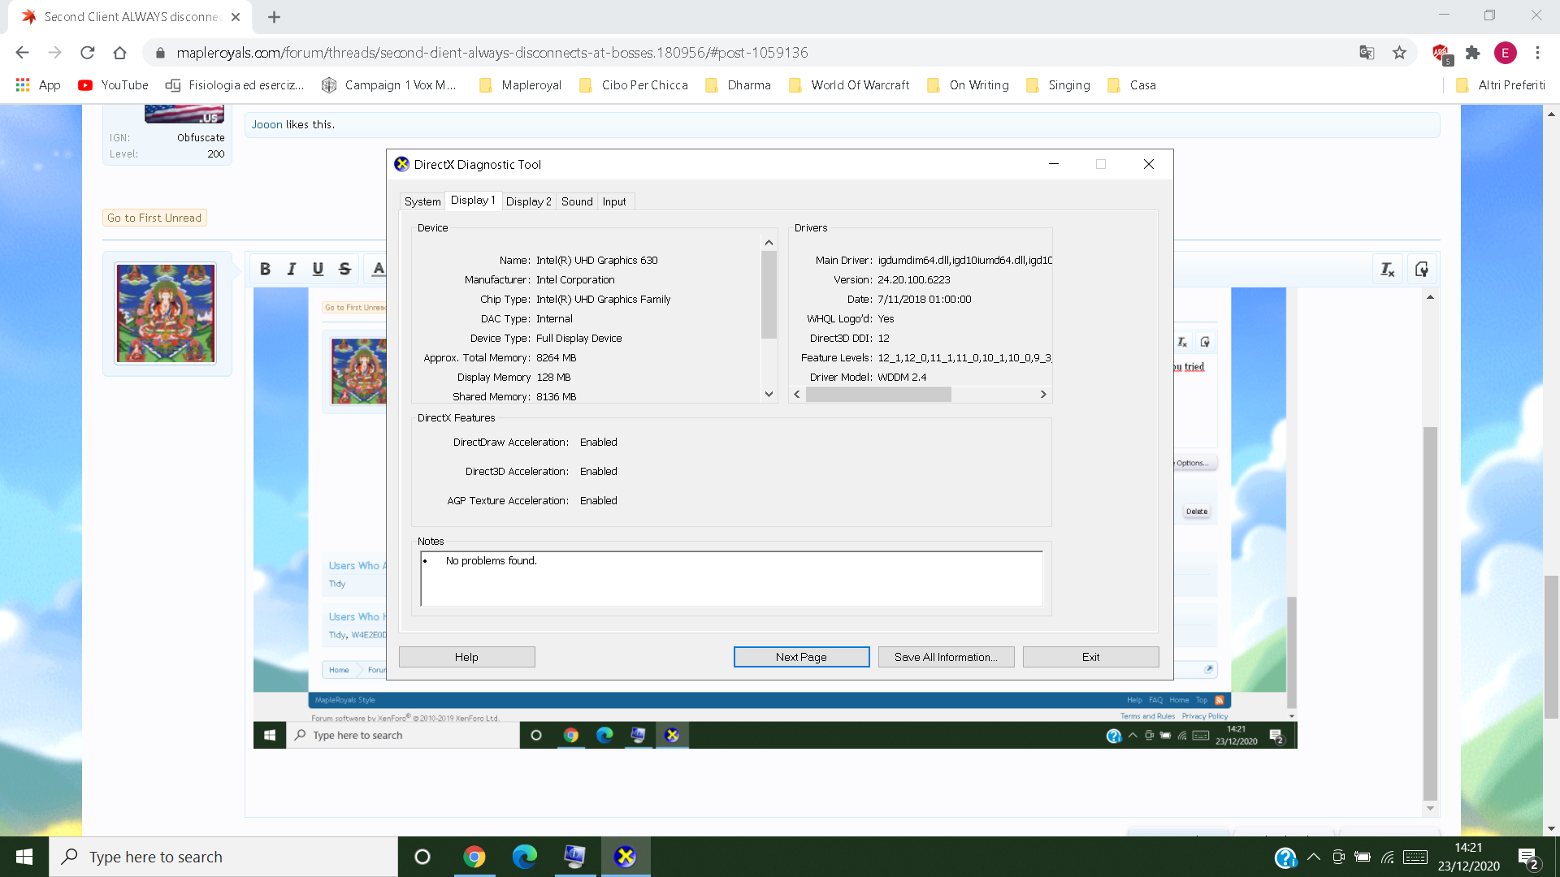This screenshot has width=1560, height=877.
Task: Click Device list scroll down arrow
Action: point(769,394)
